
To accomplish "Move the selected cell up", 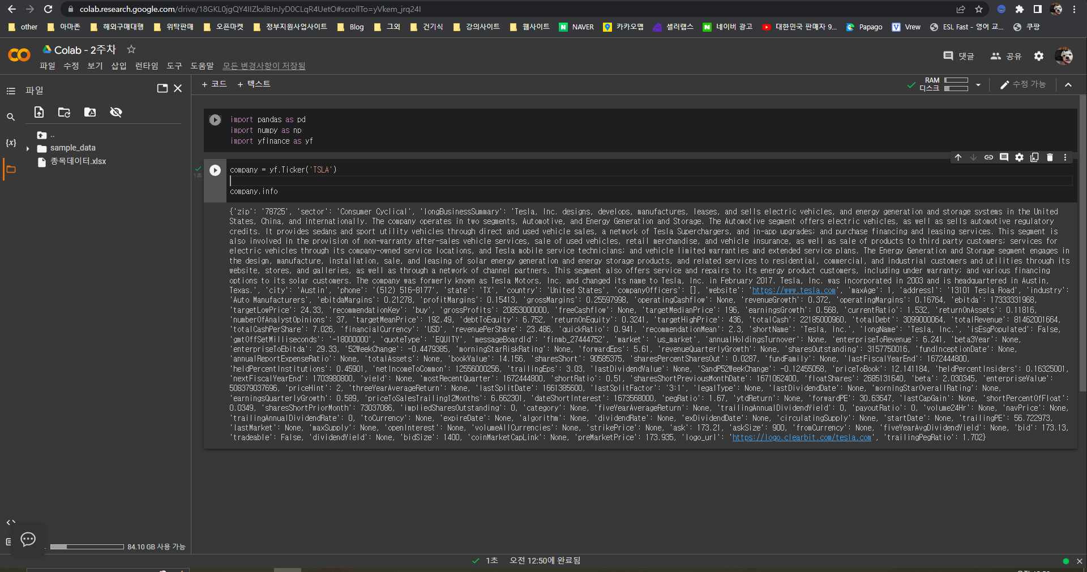I will 958,157.
